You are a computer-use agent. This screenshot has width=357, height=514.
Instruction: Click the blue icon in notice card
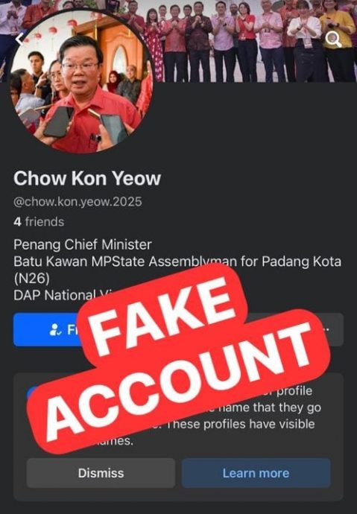tap(33, 392)
